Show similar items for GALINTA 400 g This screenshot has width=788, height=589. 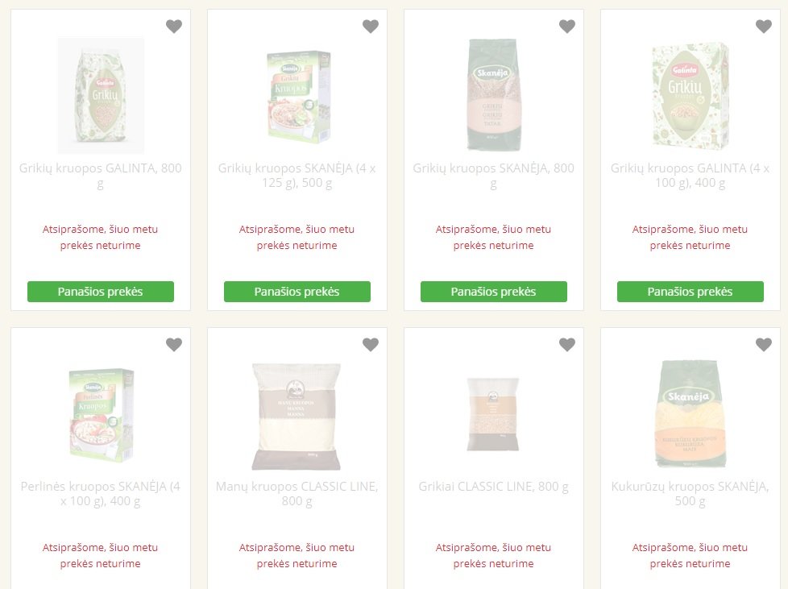click(690, 292)
